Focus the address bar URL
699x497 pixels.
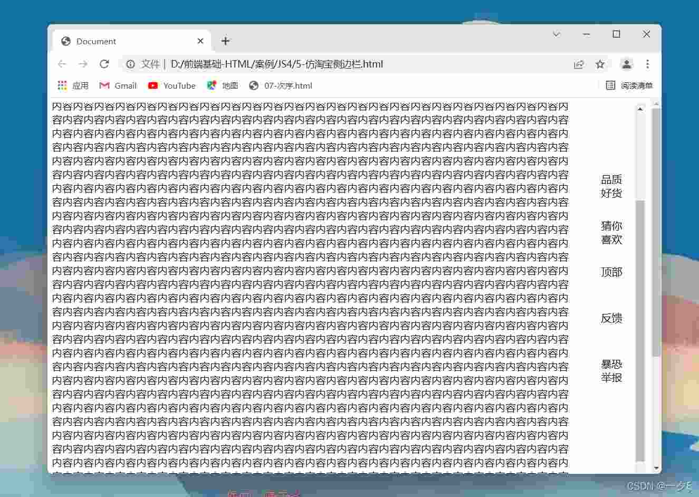tap(276, 64)
